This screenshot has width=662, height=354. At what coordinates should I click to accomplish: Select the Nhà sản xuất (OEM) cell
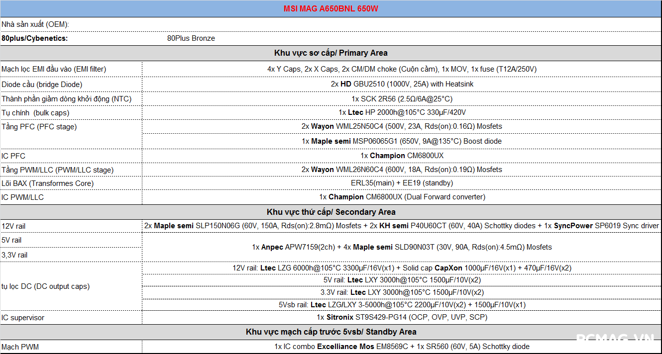click(x=35, y=24)
